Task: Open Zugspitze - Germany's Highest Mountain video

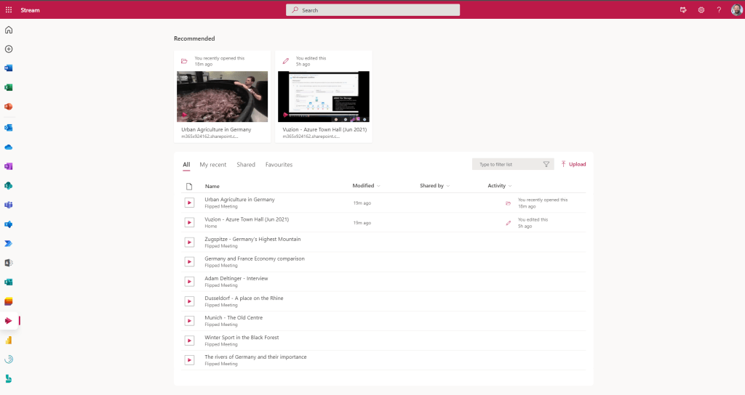Action: point(252,239)
